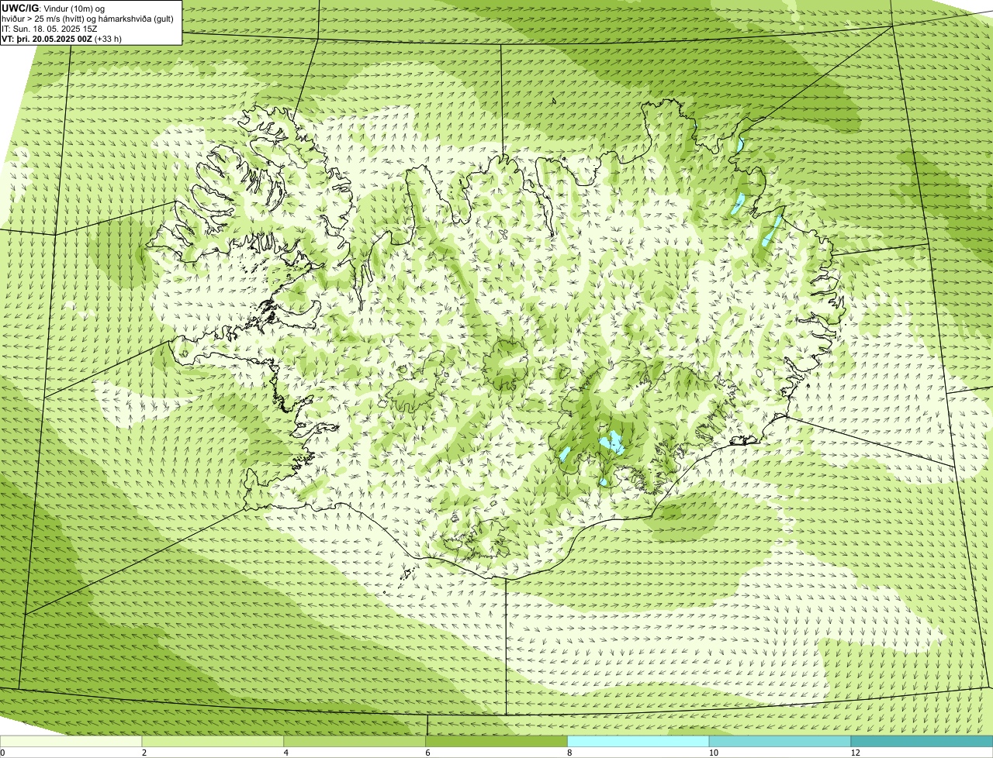Click the '10' tick label on the scale
This screenshot has height=758, width=993.
tap(713, 753)
